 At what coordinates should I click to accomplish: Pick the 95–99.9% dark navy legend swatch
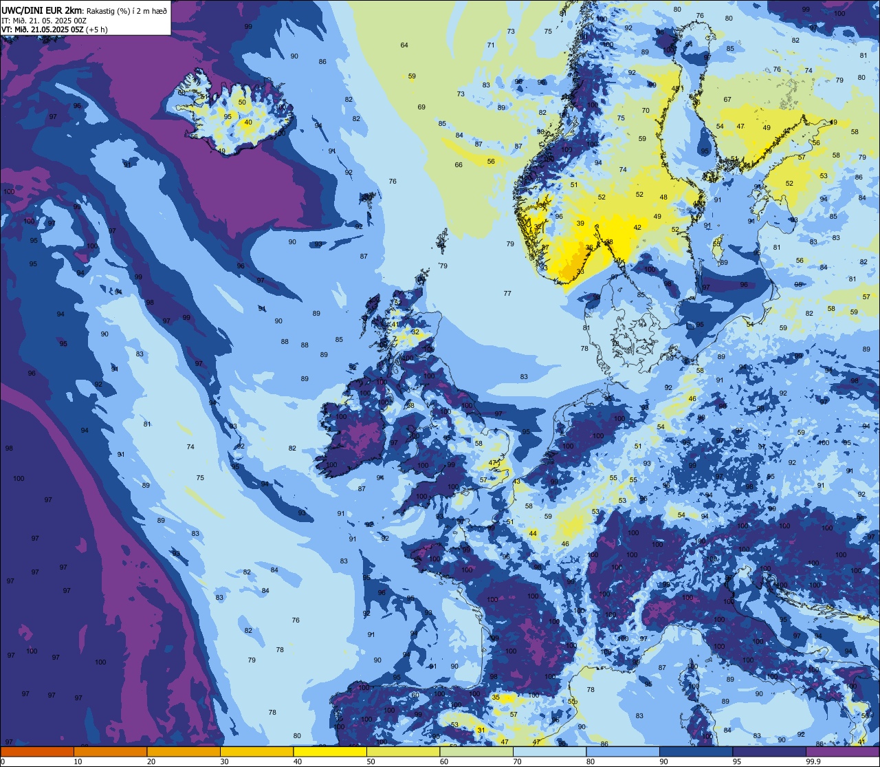click(x=769, y=752)
